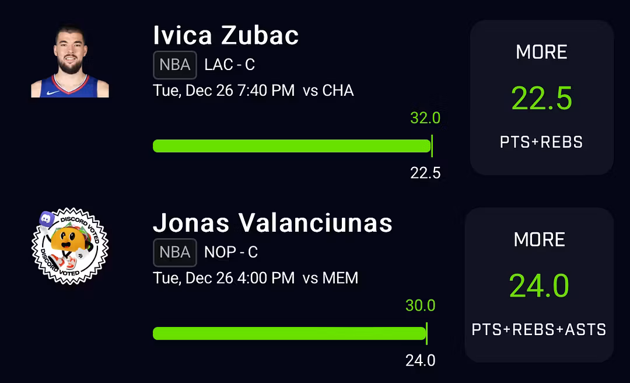630x383 pixels.
Task: Click the green 22.5 number in Zubac's card
Action: click(541, 99)
